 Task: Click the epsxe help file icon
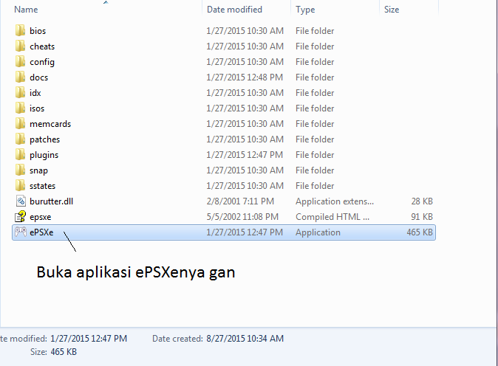[21, 217]
